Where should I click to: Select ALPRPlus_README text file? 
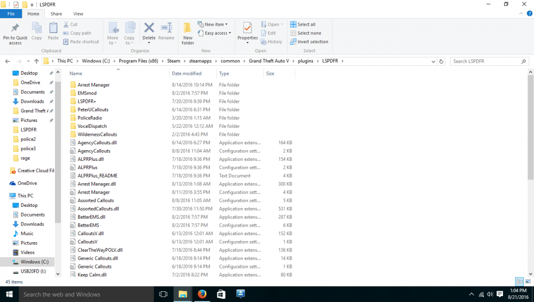(x=97, y=175)
